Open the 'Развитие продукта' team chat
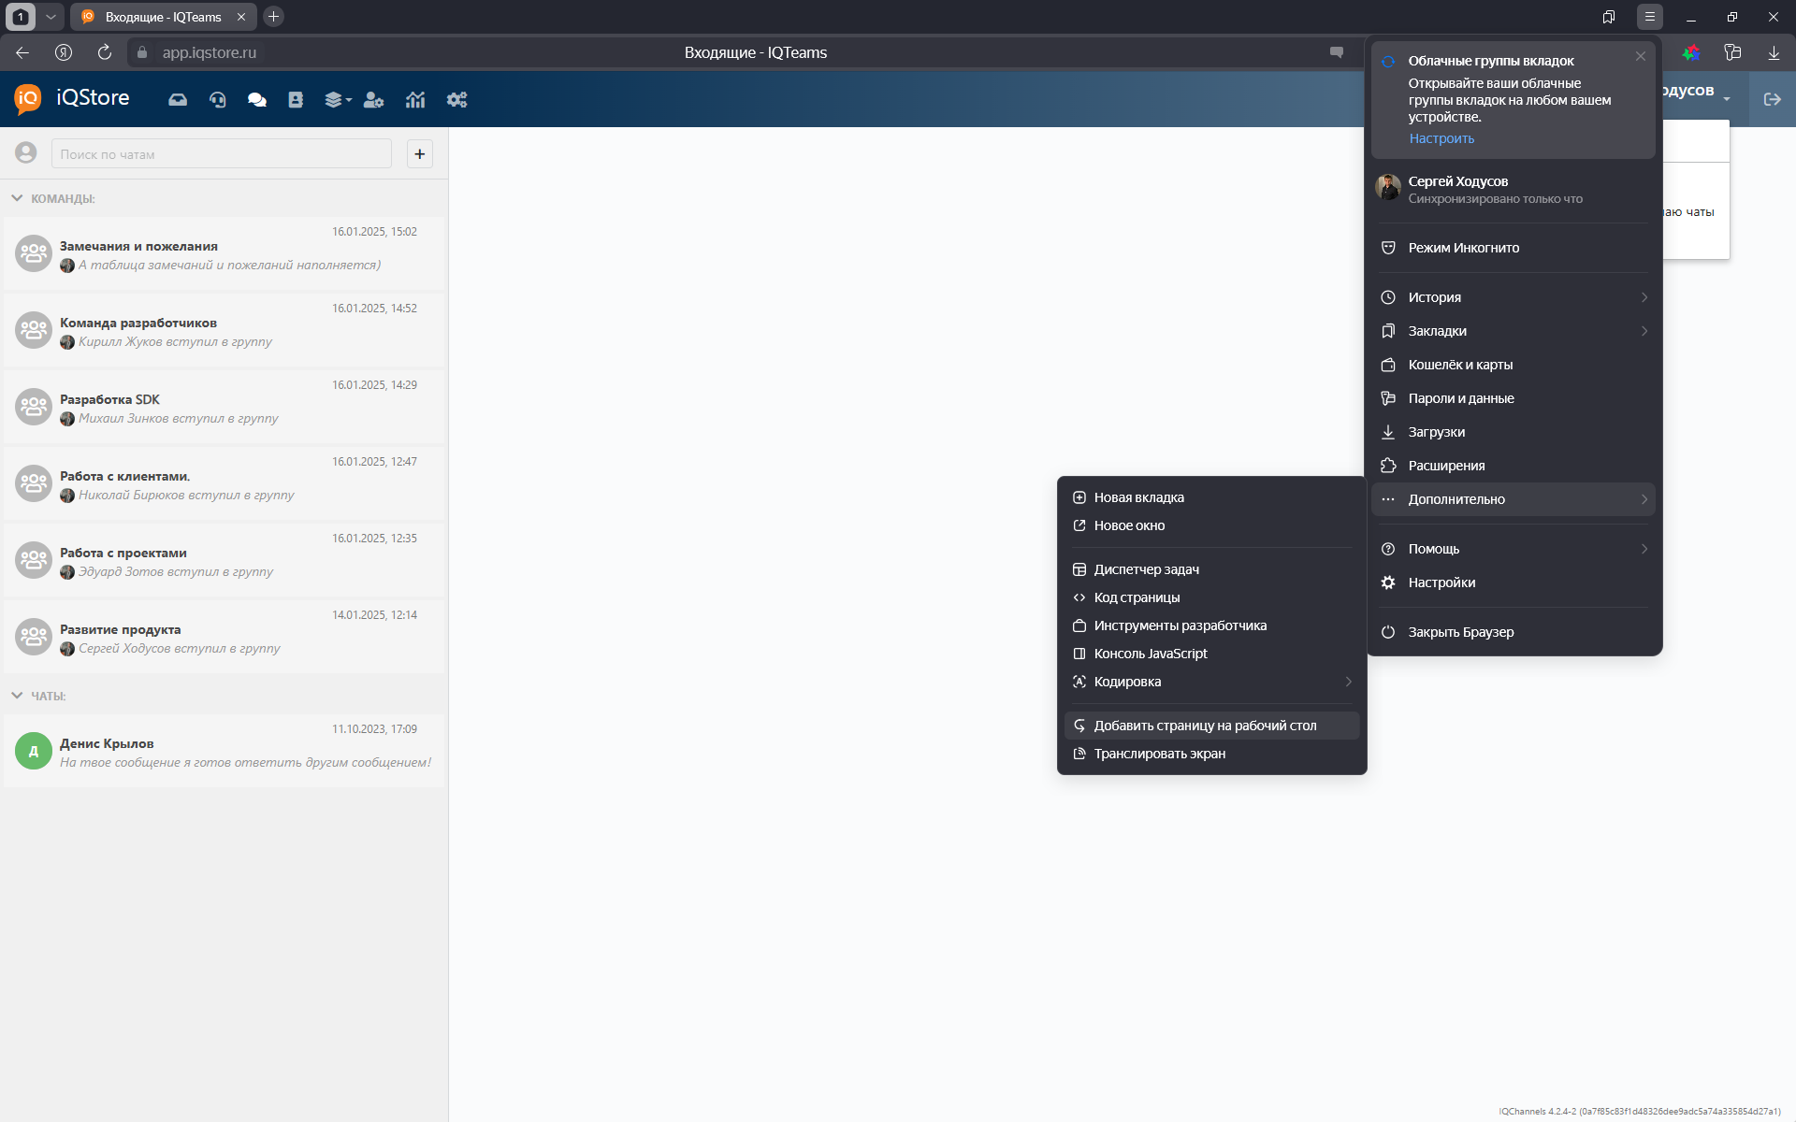 224,637
